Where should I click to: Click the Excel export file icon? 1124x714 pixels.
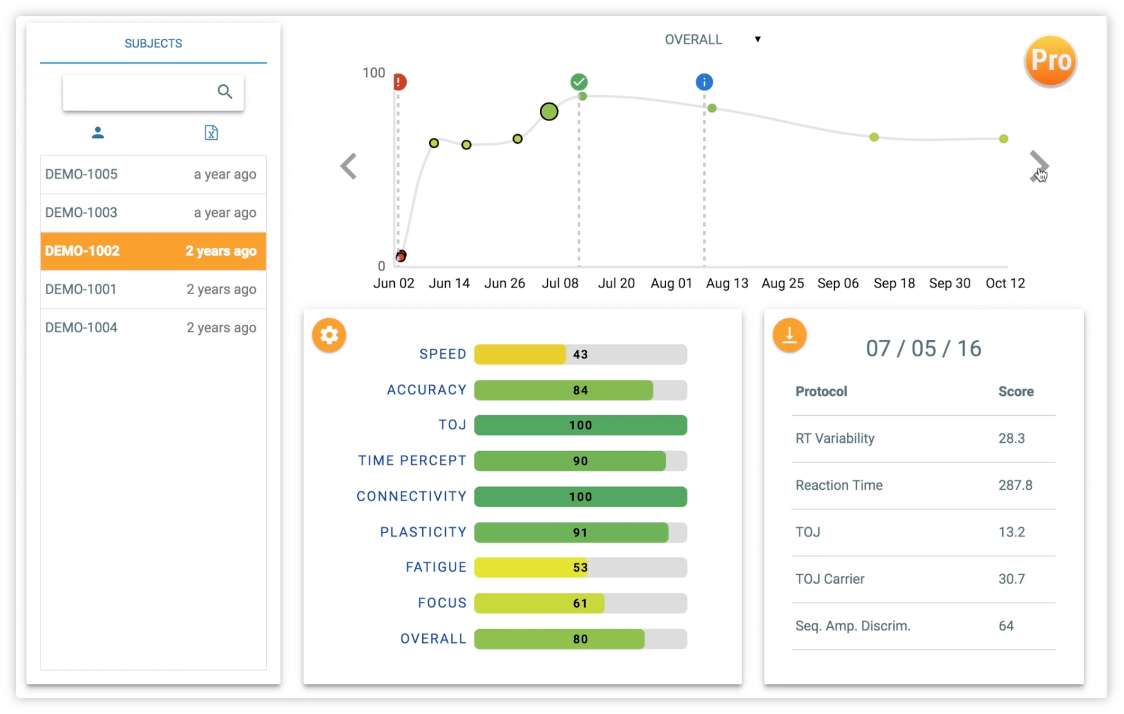click(211, 133)
